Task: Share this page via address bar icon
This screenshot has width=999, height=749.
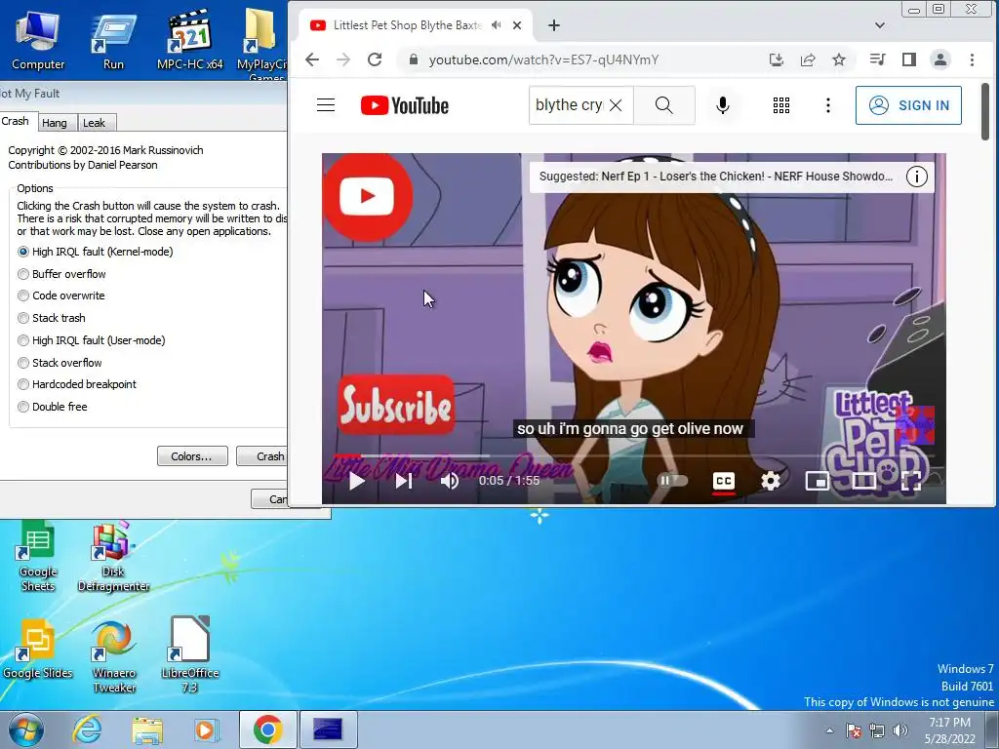Action: click(808, 59)
